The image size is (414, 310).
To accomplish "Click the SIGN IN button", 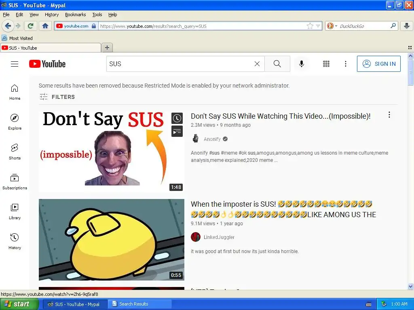I will tap(378, 64).
